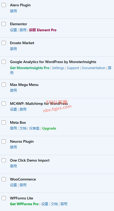Viewport: 114px width, 211px height.
Task: Click Get MonsterInsights Pro link
Action: click(30, 68)
